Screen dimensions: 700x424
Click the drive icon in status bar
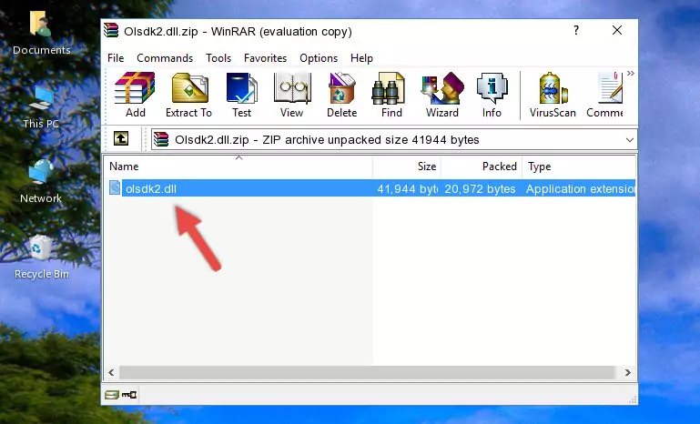point(112,395)
